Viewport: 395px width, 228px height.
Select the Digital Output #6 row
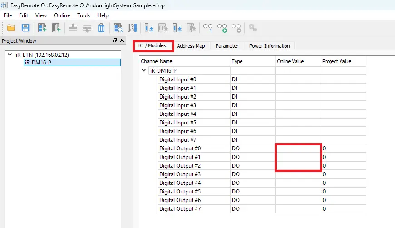tap(262, 200)
